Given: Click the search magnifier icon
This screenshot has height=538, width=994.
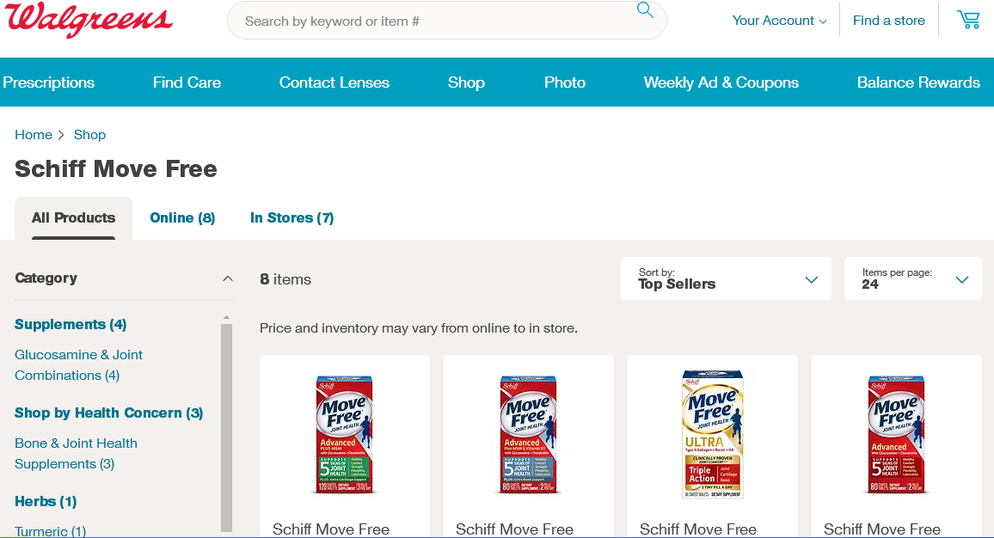Looking at the screenshot, I should pyautogui.click(x=645, y=10).
